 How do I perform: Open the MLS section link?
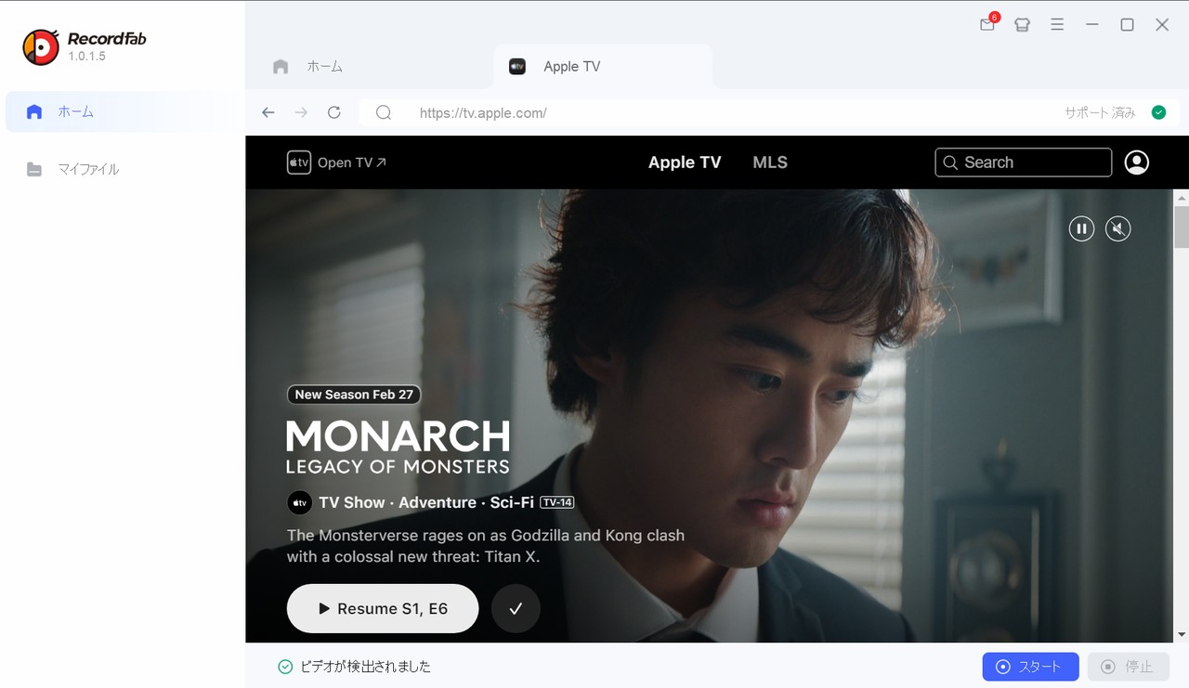click(x=770, y=162)
